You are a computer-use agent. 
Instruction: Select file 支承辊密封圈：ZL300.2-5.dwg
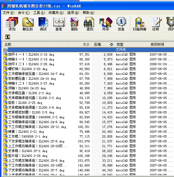pos(31,112)
